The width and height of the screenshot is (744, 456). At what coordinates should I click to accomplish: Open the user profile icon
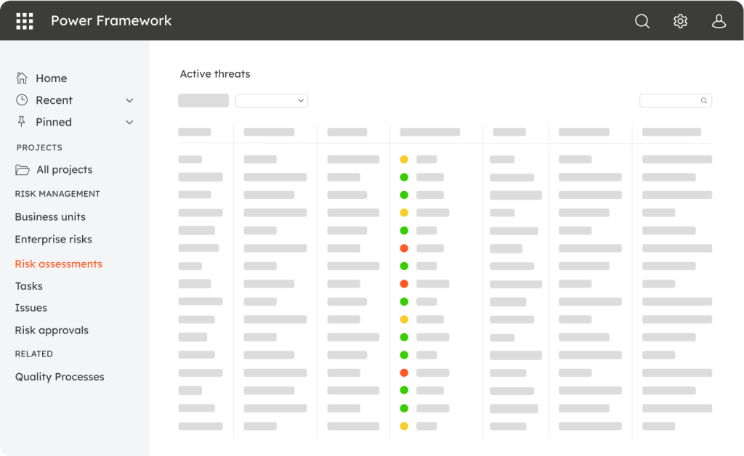pyautogui.click(x=719, y=21)
